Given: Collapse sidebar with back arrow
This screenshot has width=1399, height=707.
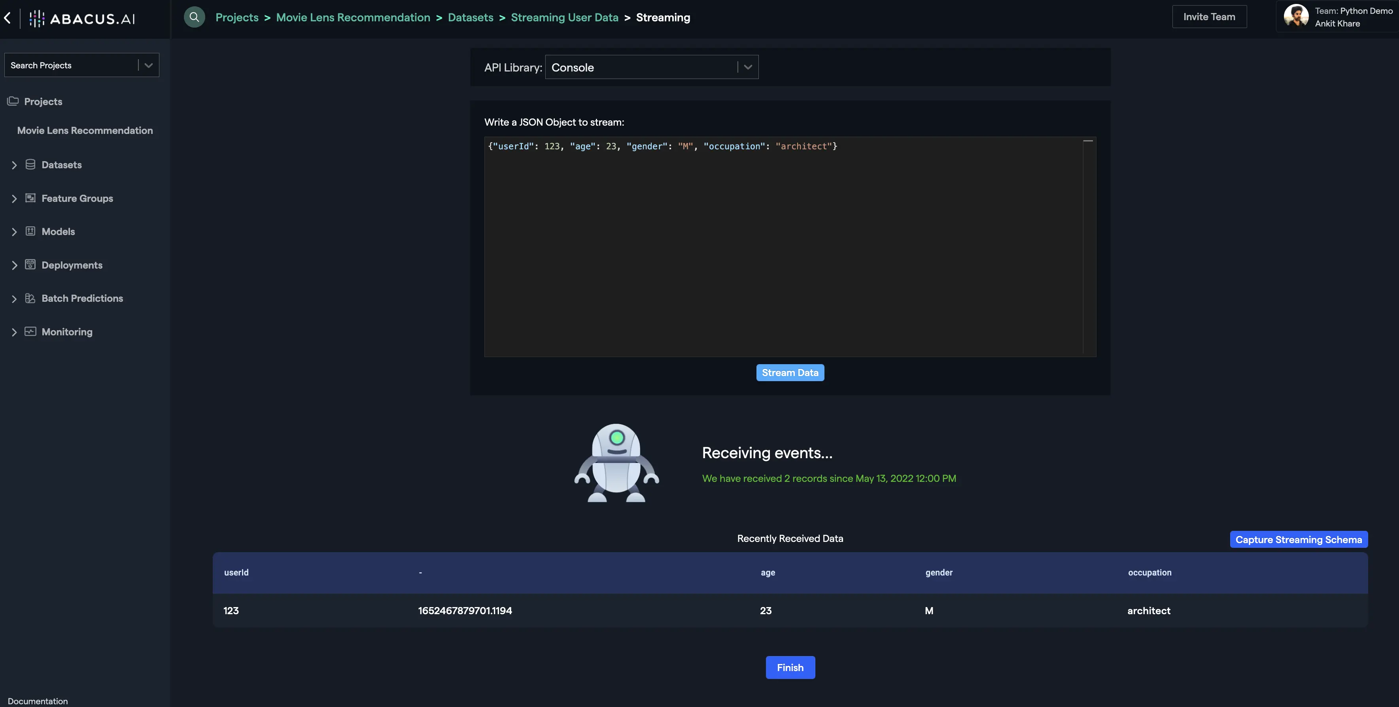Looking at the screenshot, I should [x=8, y=18].
